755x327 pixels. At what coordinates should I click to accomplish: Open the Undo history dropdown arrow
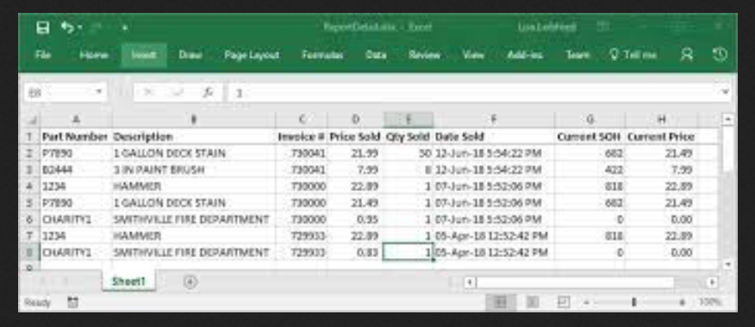pos(79,28)
